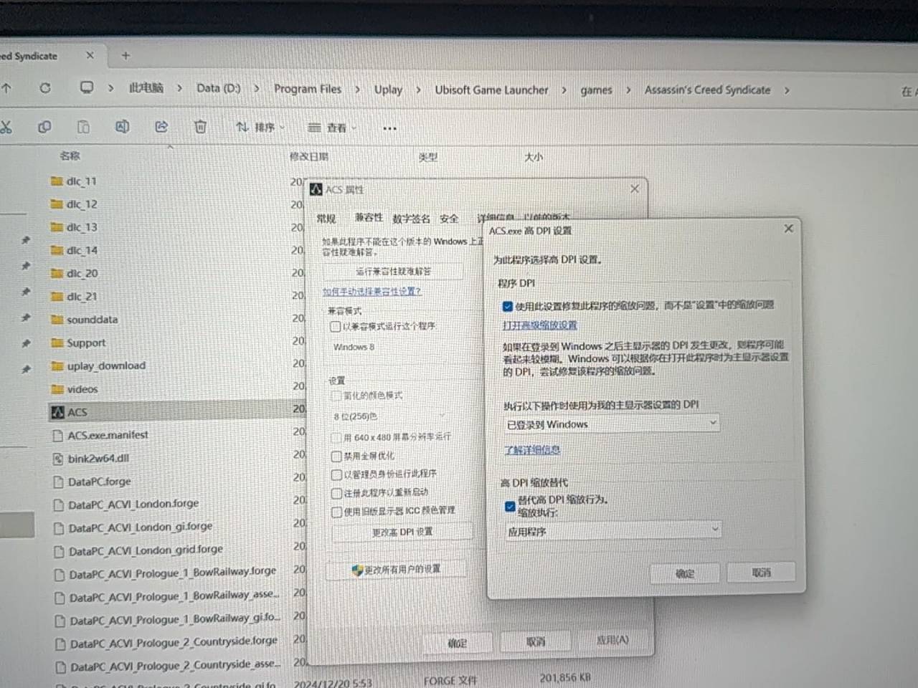Select DataPC_ACVI_London.forge file name
The height and width of the screenshot is (688, 918).
133,505
